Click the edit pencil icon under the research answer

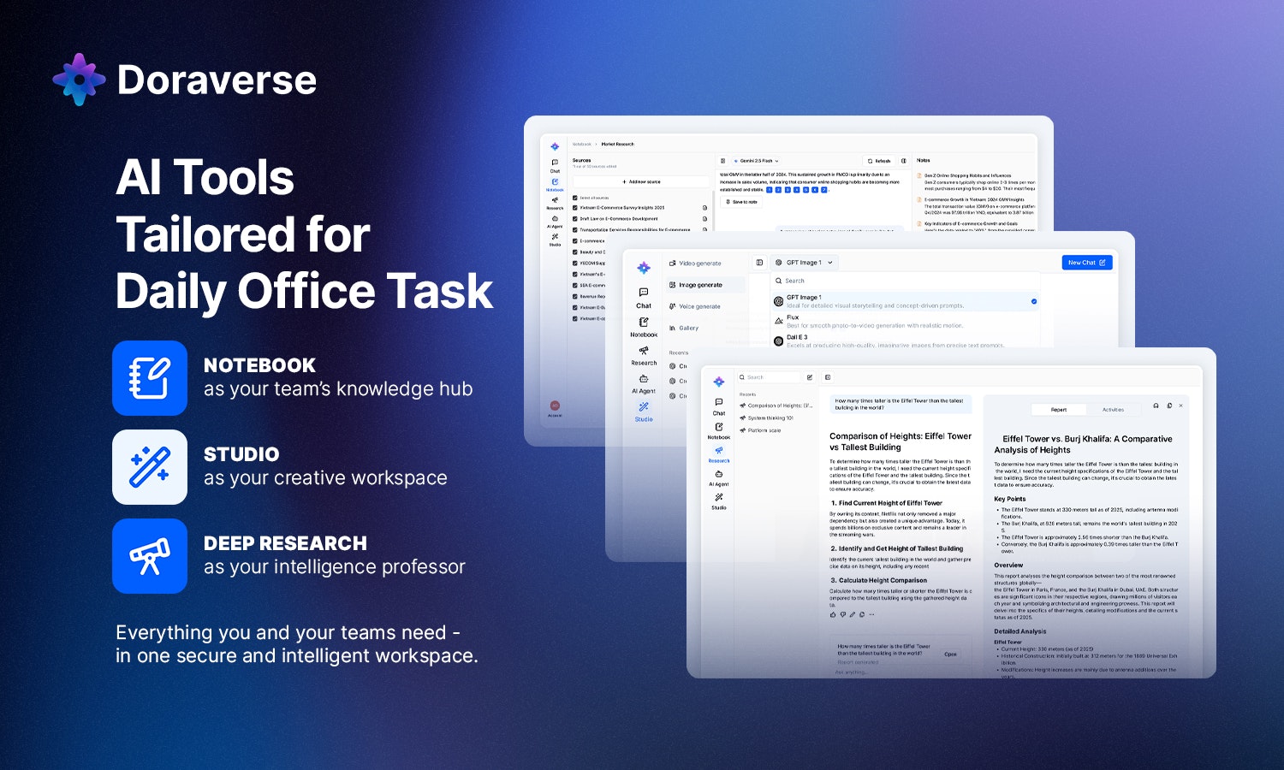pos(853,614)
